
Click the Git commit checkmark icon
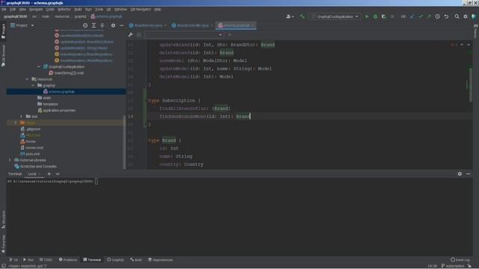point(421,16)
